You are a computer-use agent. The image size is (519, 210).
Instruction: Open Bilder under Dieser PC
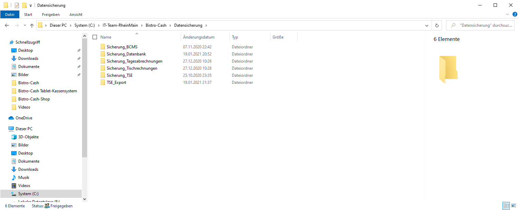[23, 145]
